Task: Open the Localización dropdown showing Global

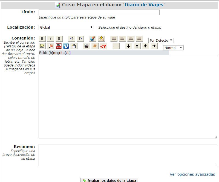Action: click(x=66, y=28)
